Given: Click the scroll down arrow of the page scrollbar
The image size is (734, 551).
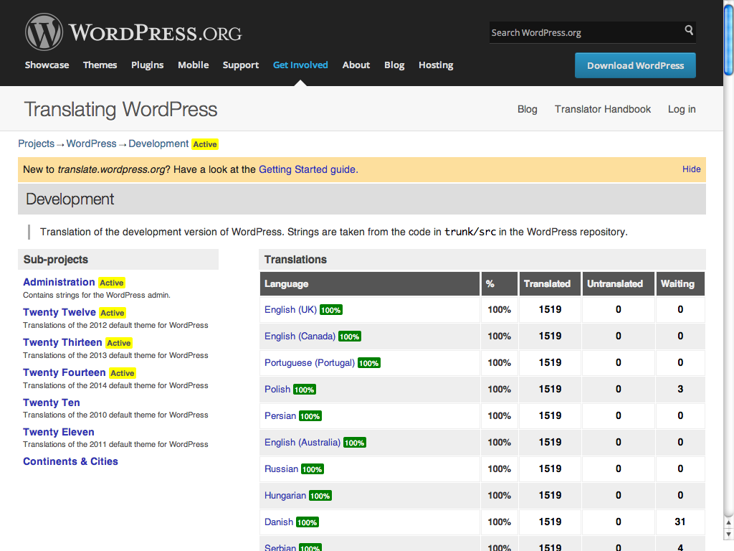Looking at the screenshot, I should click(728, 534).
